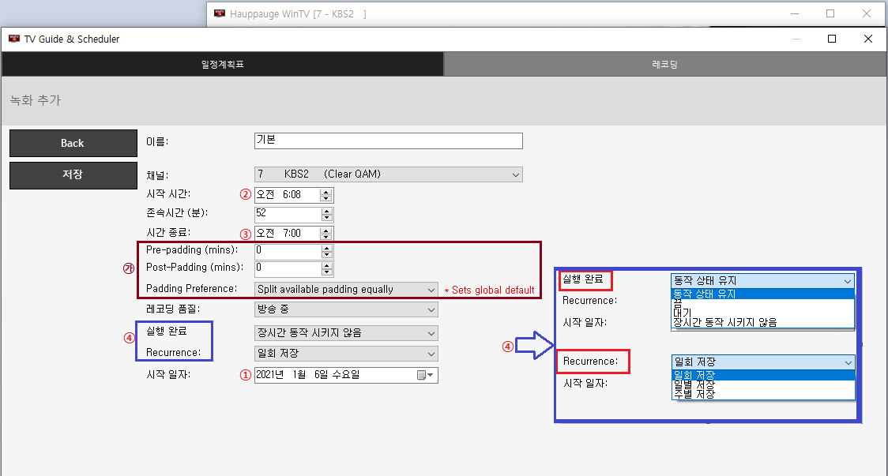Open the Recurrence dropdown showing 일회 저장
This screenshot has width=888, height=476.
click(x=346, y=354)
